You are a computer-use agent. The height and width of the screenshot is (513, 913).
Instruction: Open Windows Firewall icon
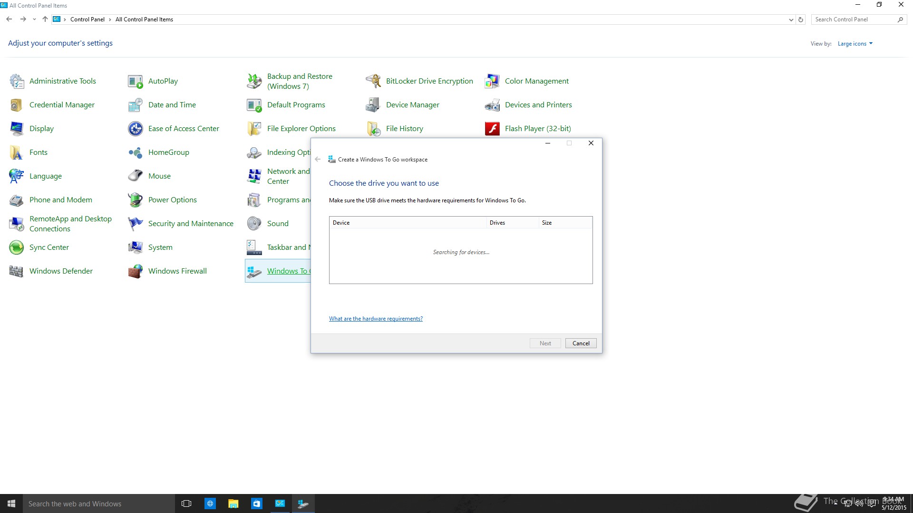point(136,271)
